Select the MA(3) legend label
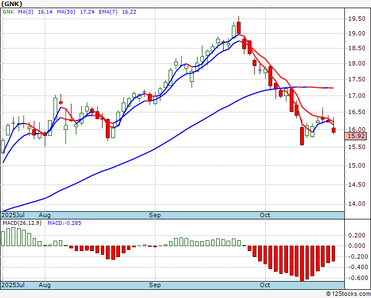Viewport: 371px width, 298px height. pos(26,12)
